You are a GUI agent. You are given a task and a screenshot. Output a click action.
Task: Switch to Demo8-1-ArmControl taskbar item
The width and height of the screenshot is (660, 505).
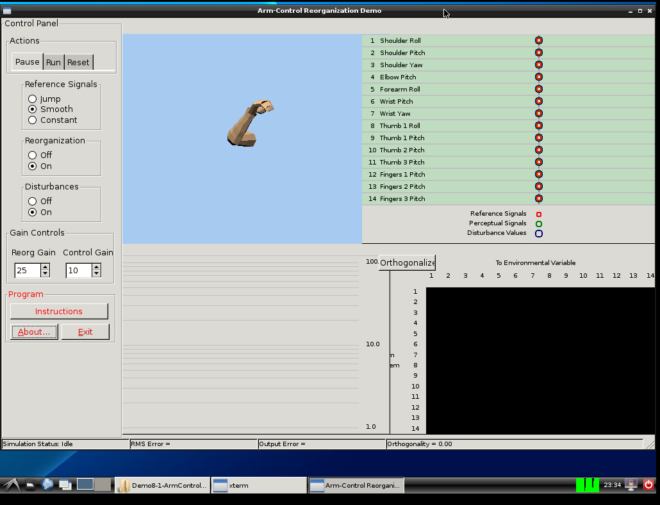point(163,485)
